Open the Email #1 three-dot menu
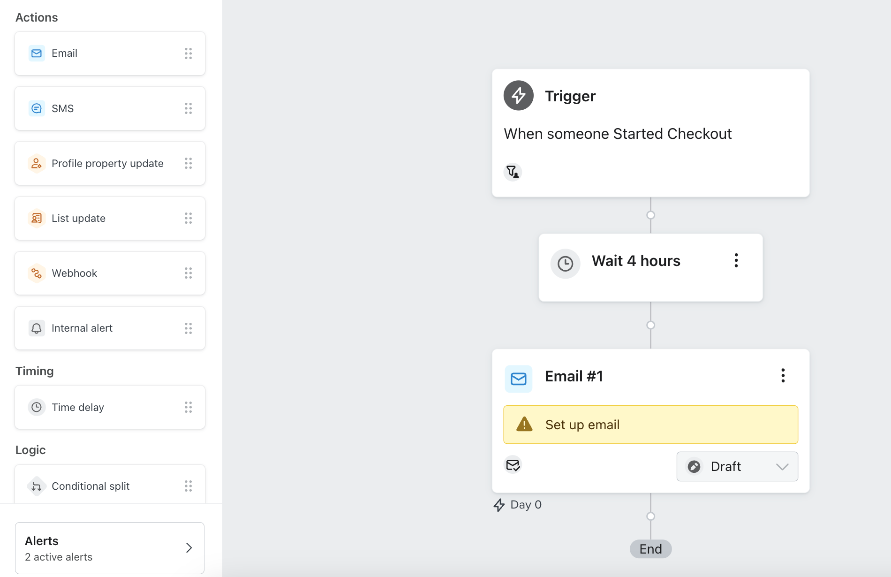 click(783, 375)
